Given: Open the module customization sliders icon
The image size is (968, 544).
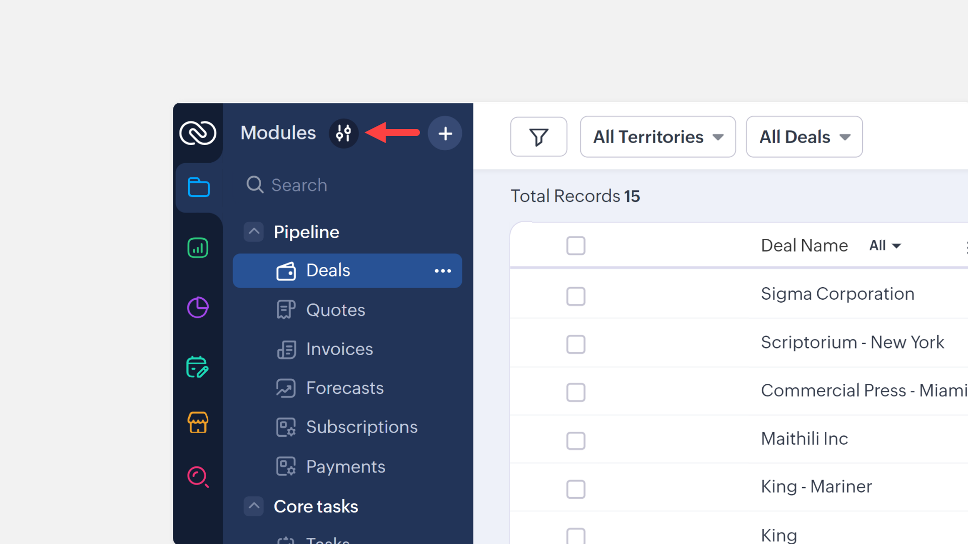Looking at the screenshot, I should (x=343, y=133).
